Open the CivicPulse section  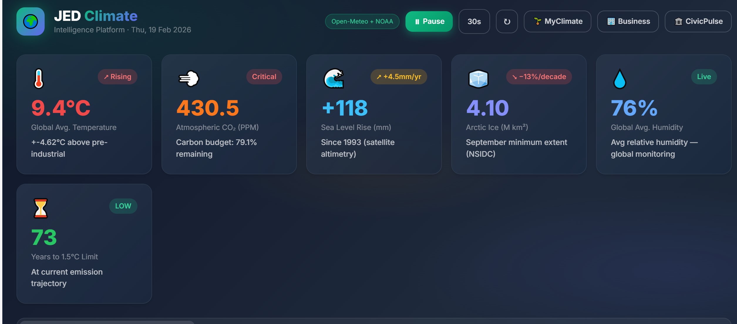(698, 21)
